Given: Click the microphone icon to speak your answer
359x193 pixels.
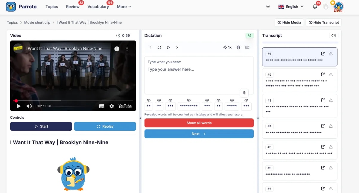Looking at the screenshot, I should [x=244, y=93].
